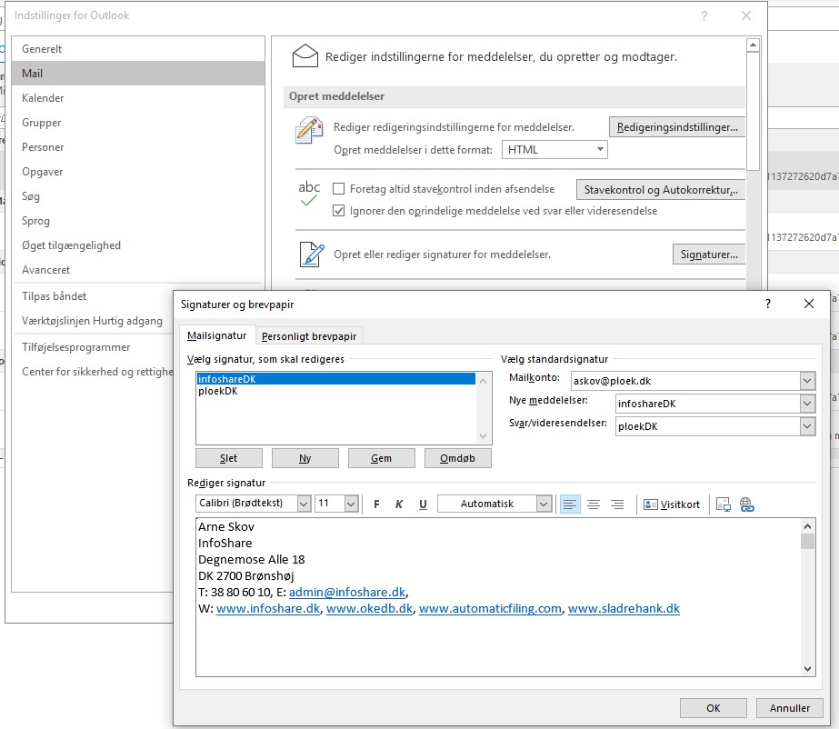
Task: Expand Svar/videresendelser signature dropdown
Action: tap(807, 426)
